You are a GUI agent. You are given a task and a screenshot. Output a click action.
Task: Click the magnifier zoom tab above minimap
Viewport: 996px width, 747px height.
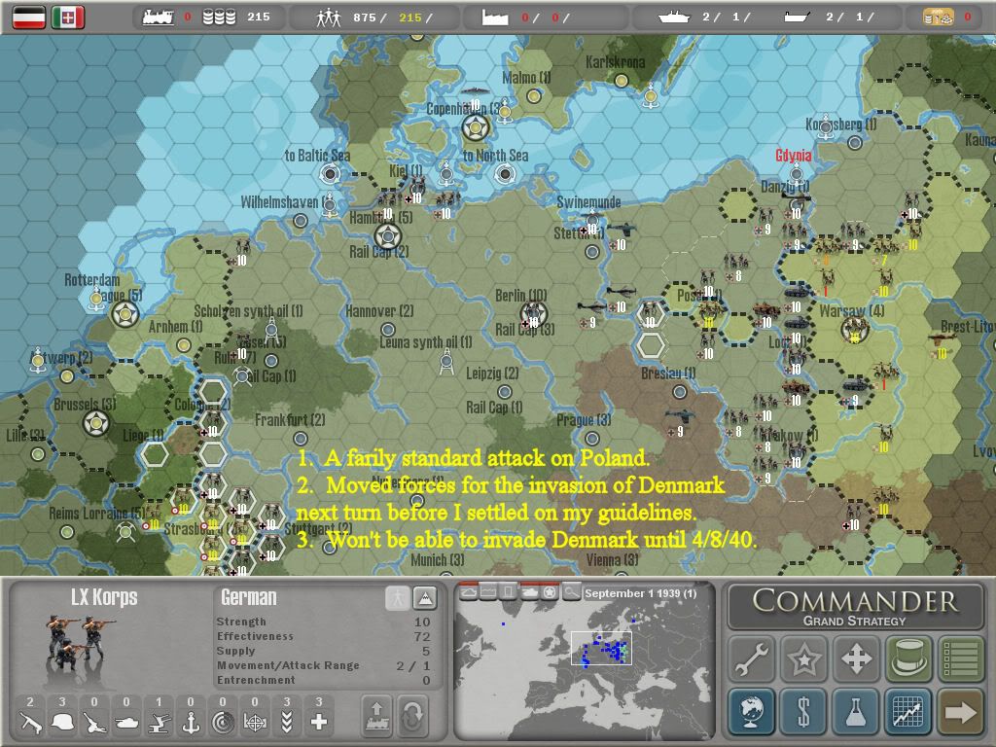point(572,591)
